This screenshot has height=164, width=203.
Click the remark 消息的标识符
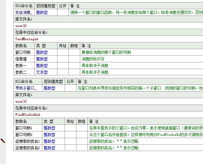pos(93,59)
